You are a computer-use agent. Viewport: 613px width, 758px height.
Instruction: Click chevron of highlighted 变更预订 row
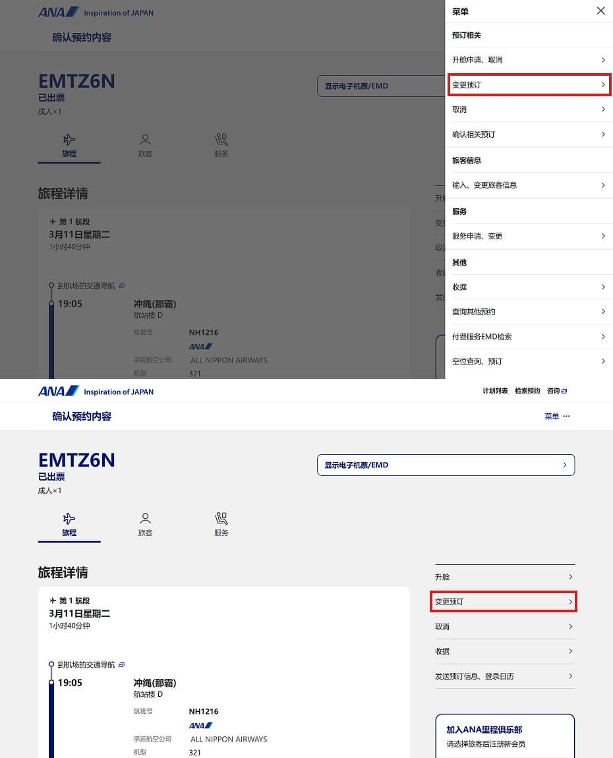(x=570, y=602)
